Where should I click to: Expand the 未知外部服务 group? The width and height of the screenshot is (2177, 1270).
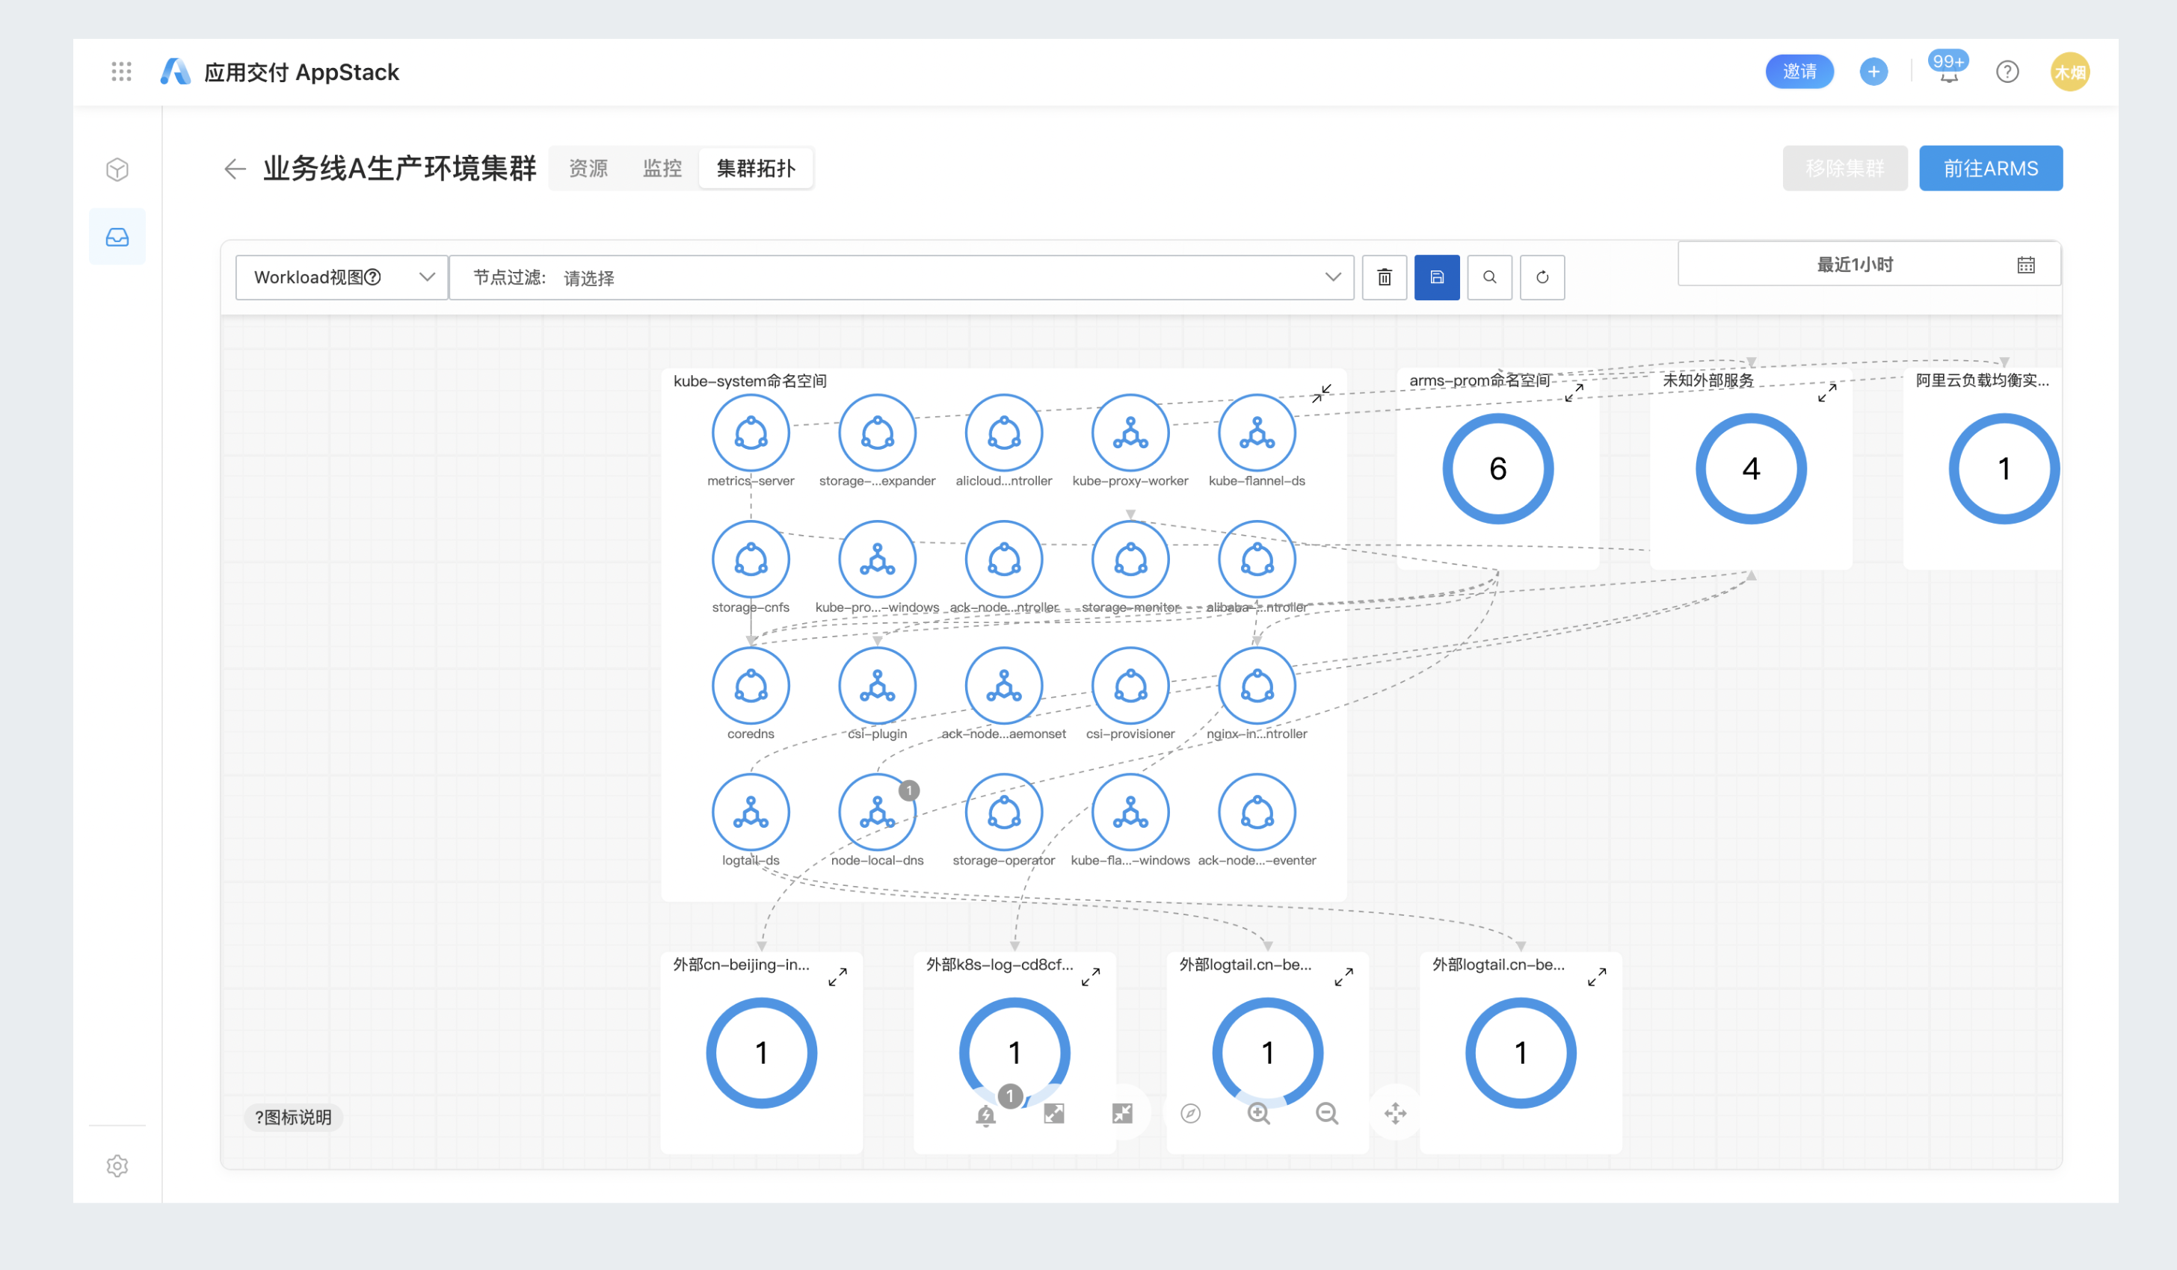[x=1827, y=393]
